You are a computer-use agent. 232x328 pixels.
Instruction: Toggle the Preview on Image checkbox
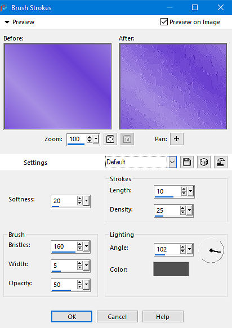click(x=164, y=22)
